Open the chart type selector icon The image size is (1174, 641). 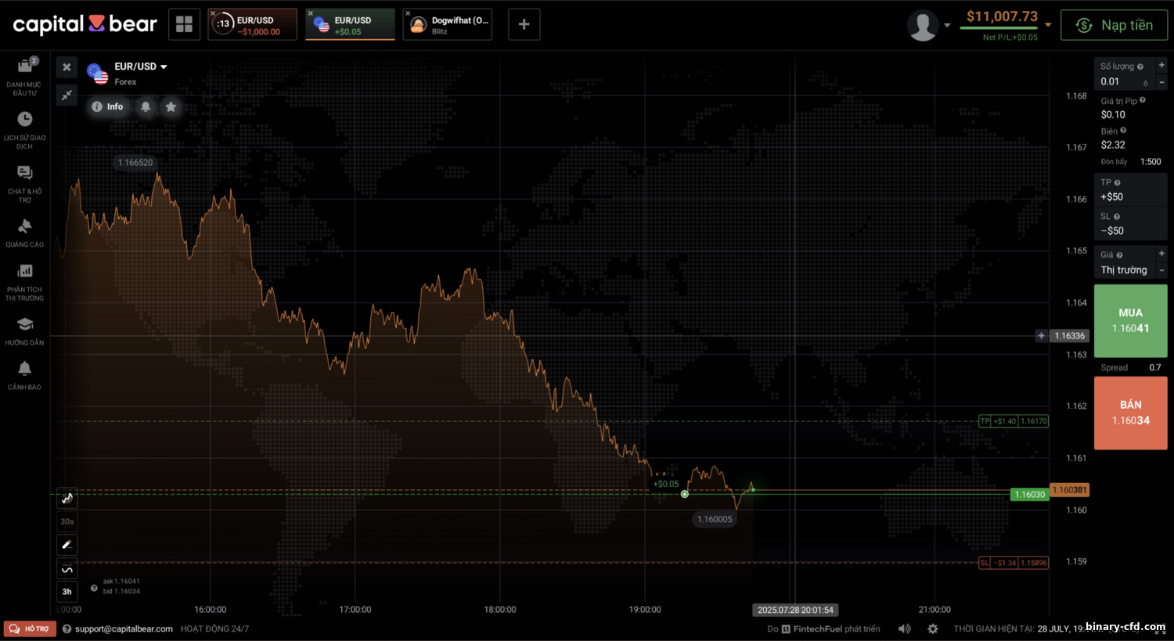click(67, 498)
